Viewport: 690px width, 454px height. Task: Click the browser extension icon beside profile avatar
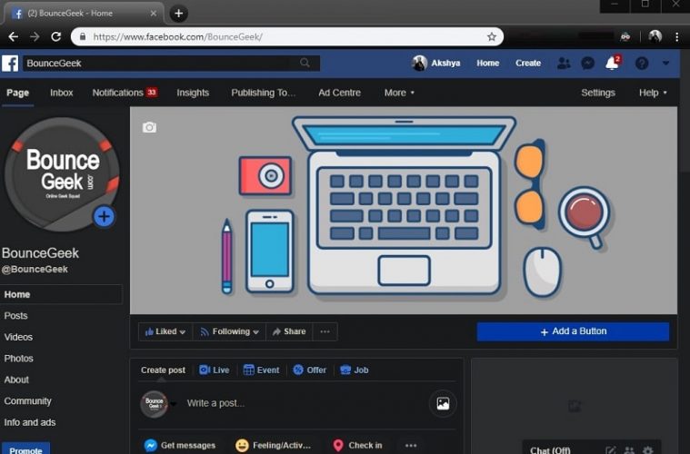625,37
